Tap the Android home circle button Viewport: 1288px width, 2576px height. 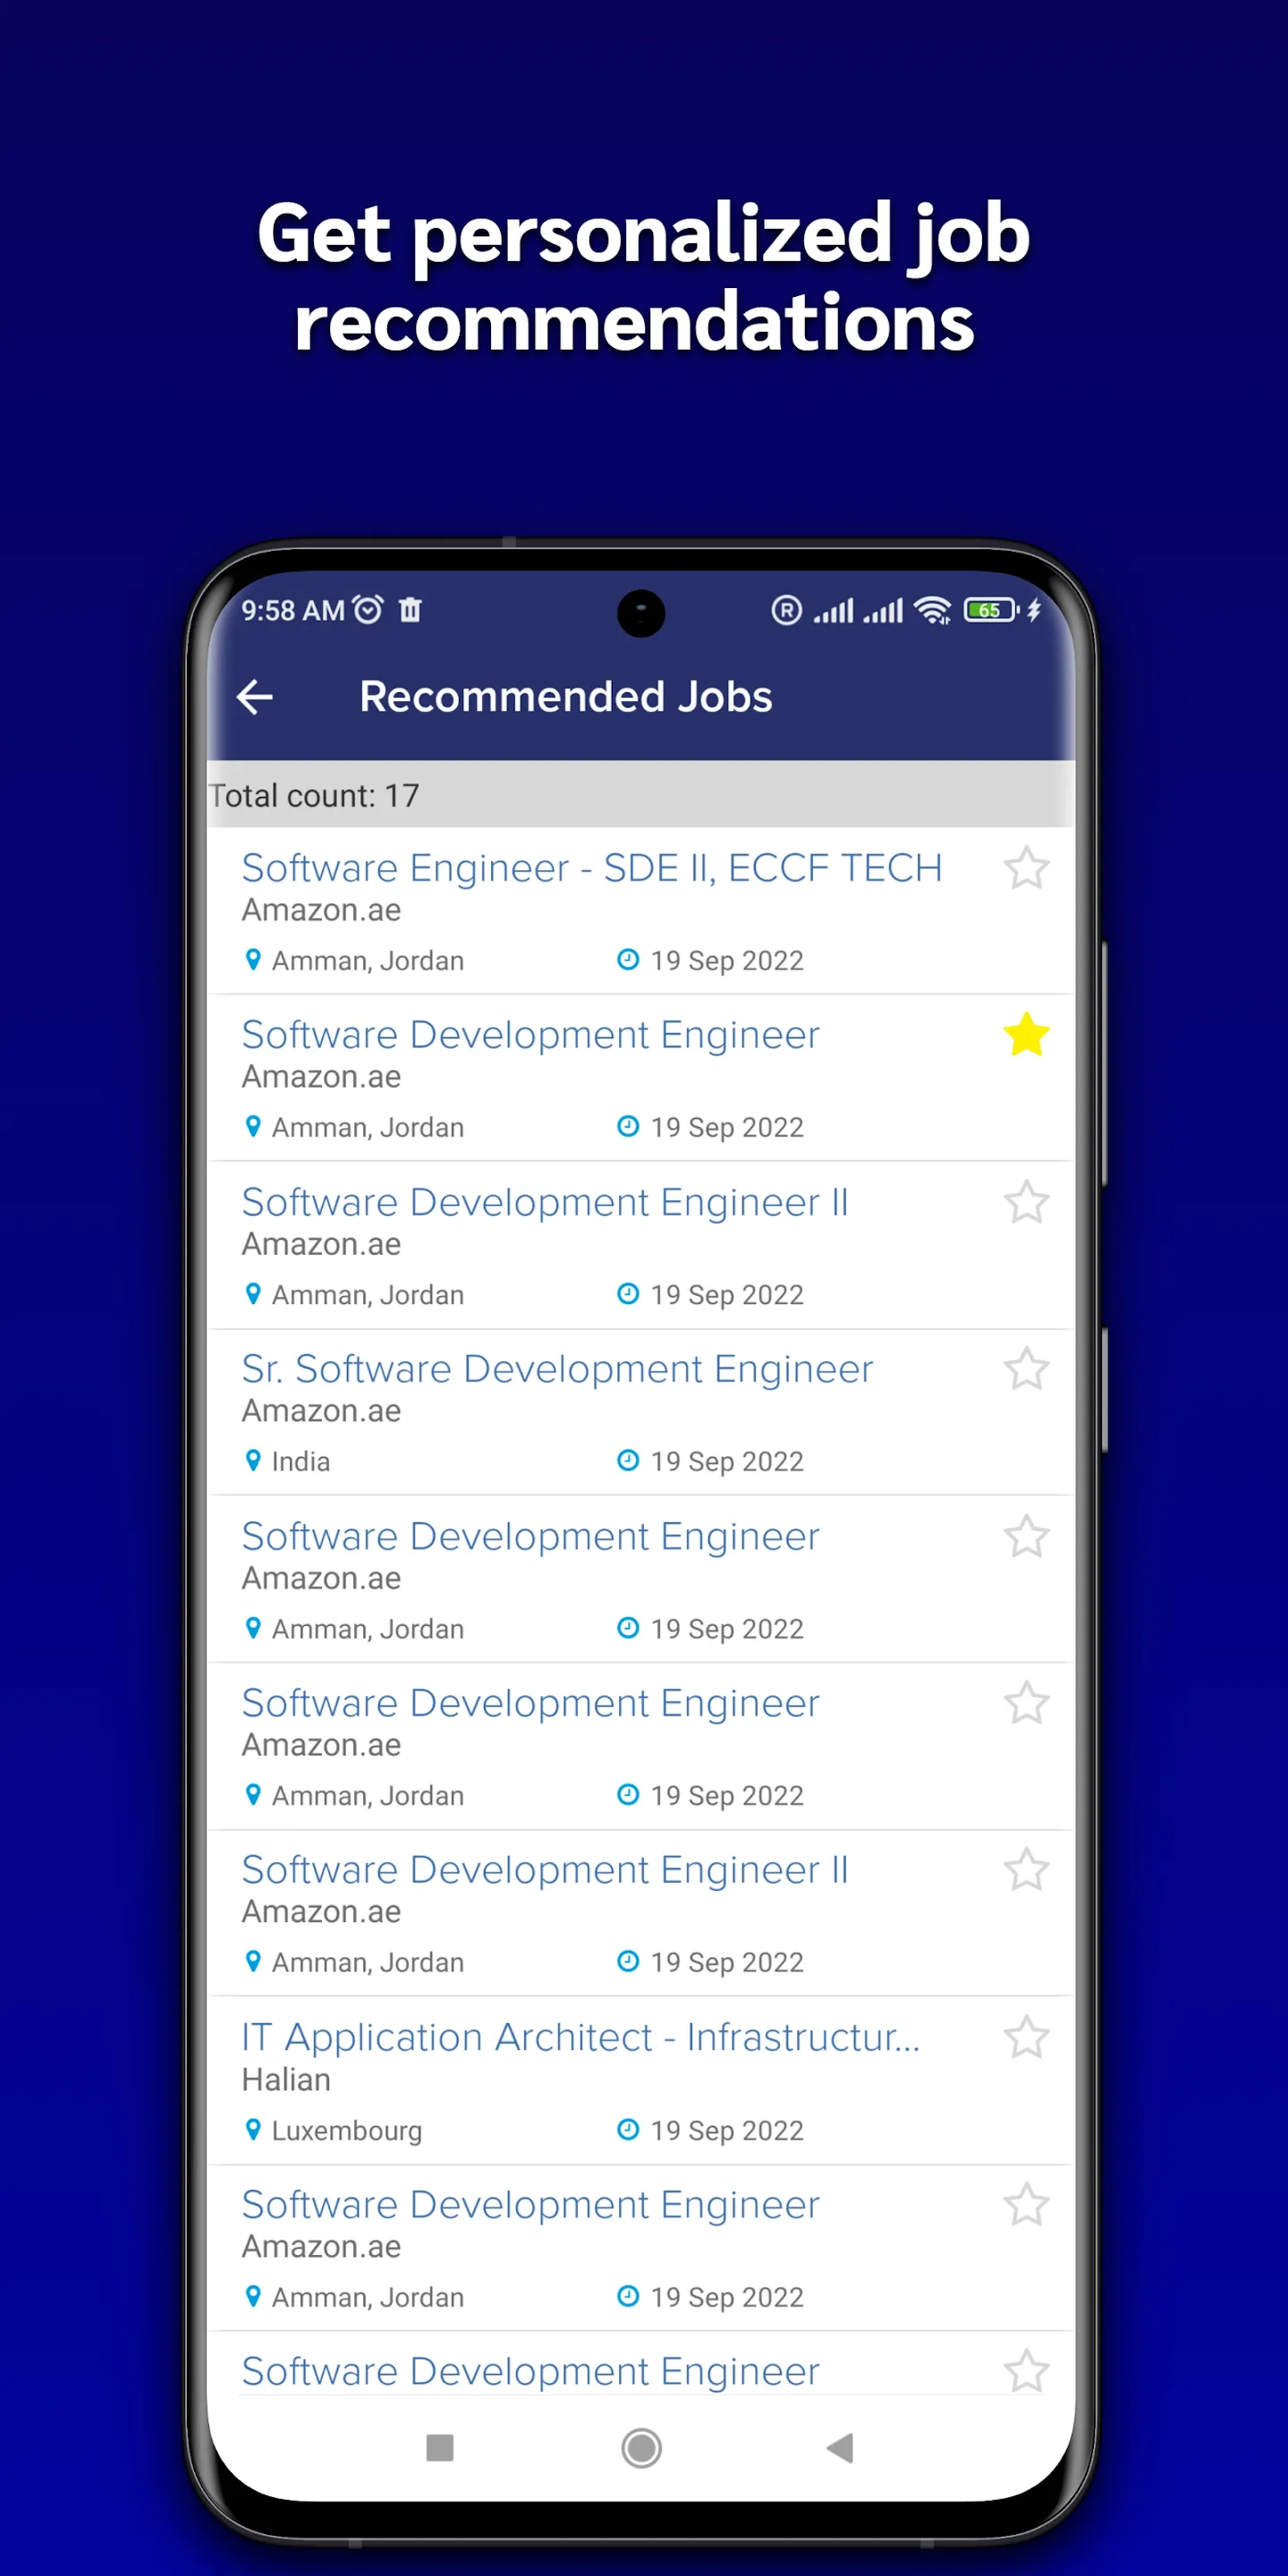pyautogui.click(x=641, y=2450)
